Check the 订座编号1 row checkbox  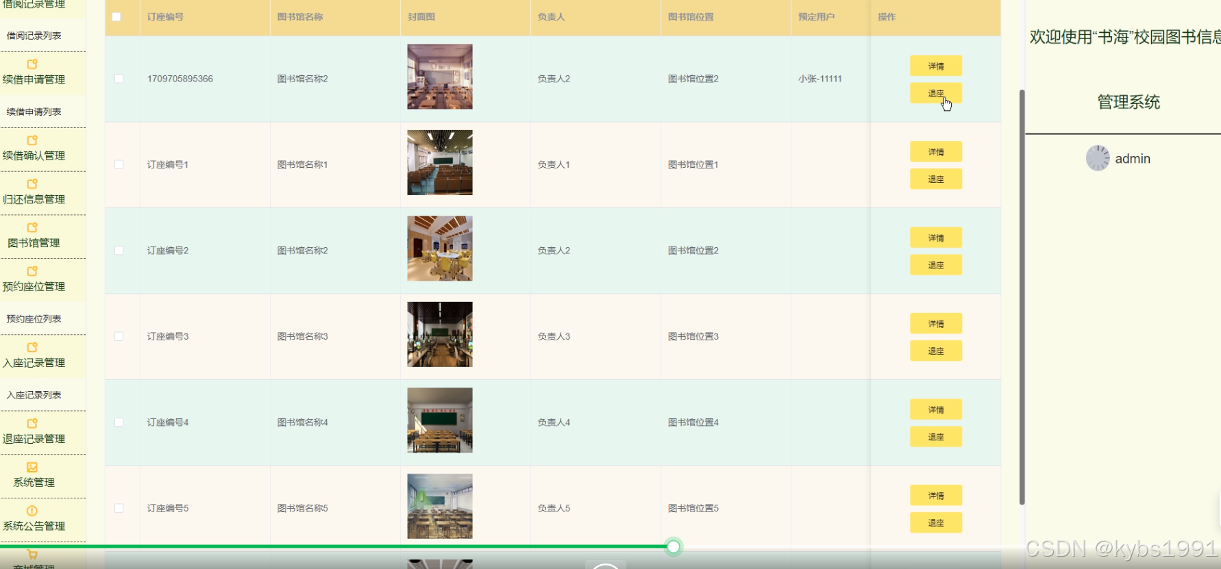coord(119,164)
